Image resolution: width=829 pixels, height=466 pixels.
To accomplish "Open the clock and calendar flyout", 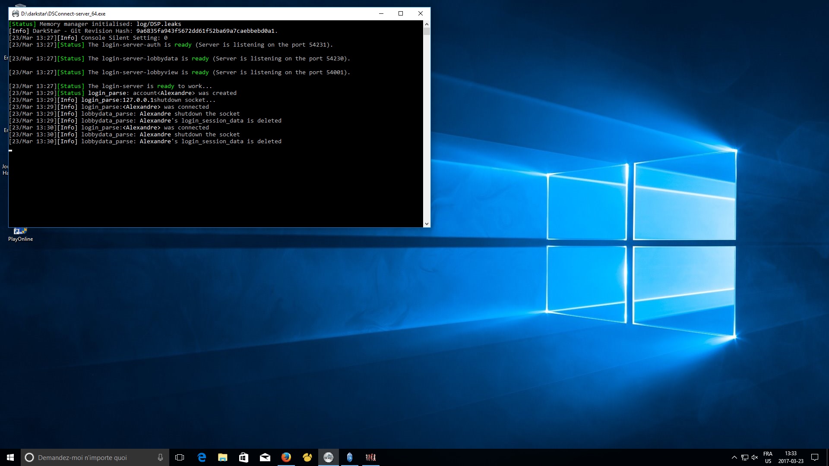I will click(791, 457).
